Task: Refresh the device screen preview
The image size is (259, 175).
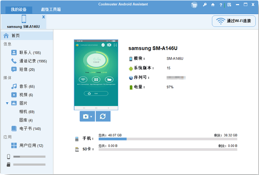Action: pos(103,116)
